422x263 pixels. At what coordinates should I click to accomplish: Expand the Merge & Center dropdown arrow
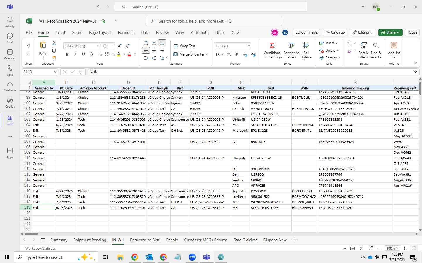pos(207,54)
